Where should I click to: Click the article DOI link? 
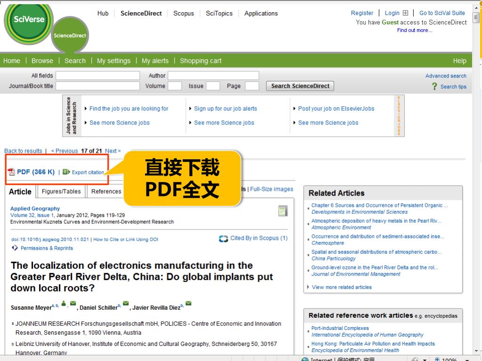point(50,239)
